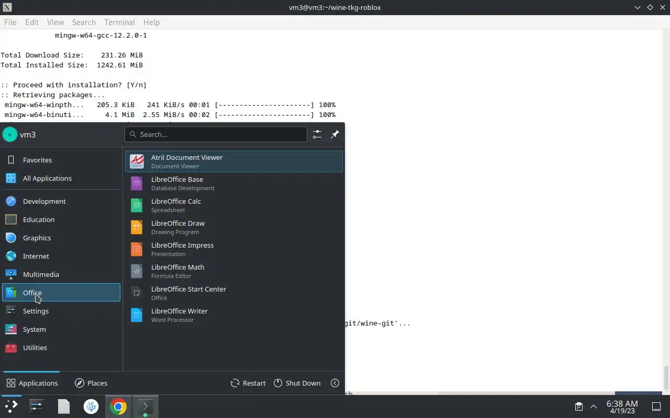The image size is (670, 418).
Task: Click the terminal window X11 icon
Action: coord(7,7)
